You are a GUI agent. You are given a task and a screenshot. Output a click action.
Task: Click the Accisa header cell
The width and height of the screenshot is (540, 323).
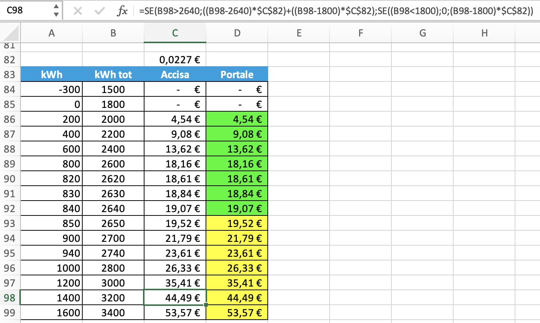175,74
